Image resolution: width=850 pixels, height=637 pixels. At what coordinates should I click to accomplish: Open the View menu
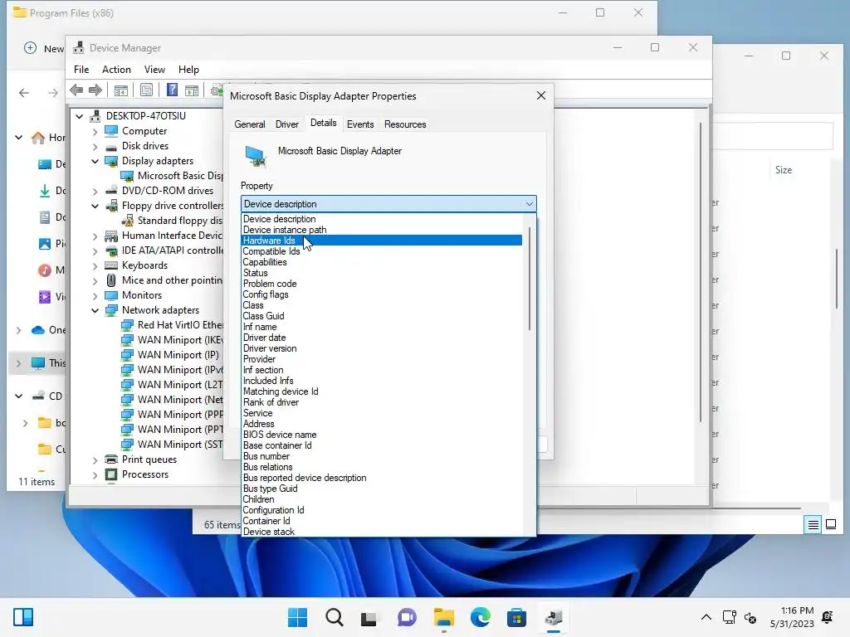pyautogui.click(x=154, y=70)
